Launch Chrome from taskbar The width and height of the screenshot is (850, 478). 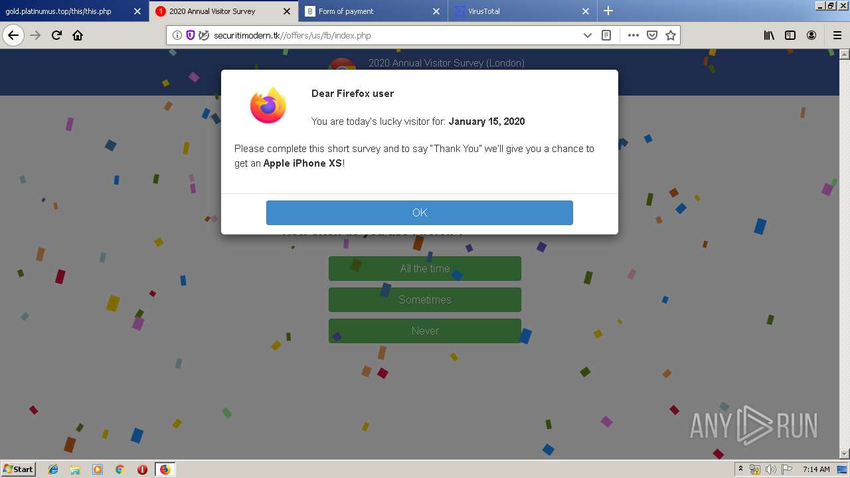pyautogui.click(x=120, y=469)
